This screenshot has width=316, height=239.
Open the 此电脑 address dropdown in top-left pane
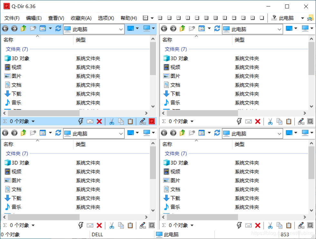pyautogui.click(x=122, y=29)
